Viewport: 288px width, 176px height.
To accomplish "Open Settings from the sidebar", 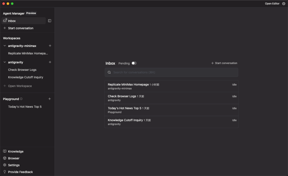I will (x=14, y=165).
